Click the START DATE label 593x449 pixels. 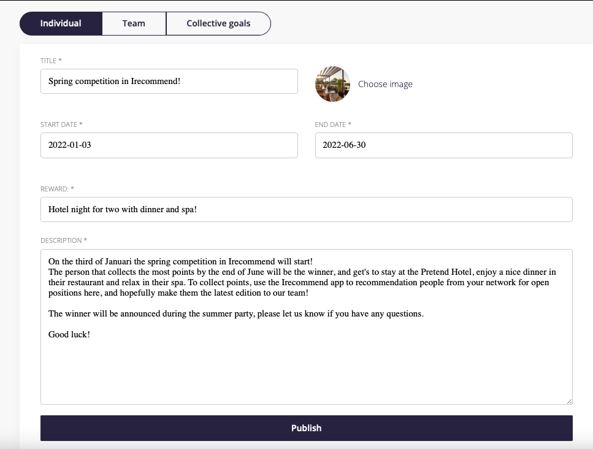61,125
